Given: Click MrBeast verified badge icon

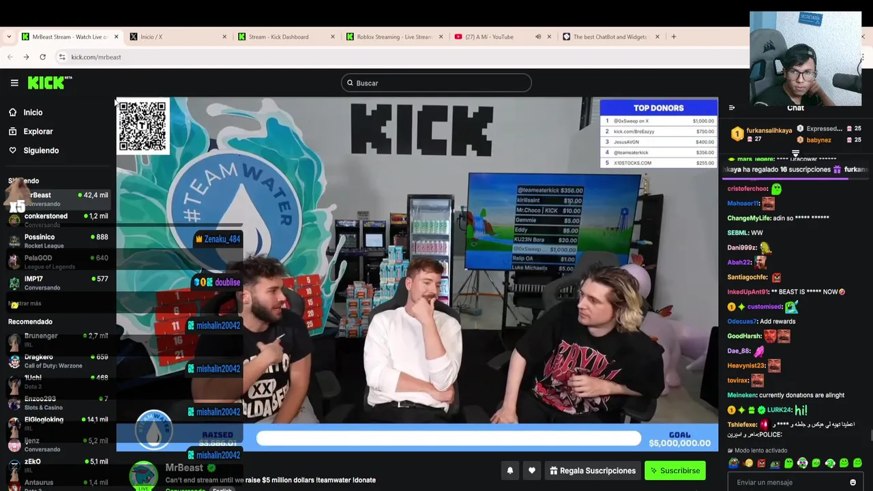Looking at the screenshot, I should tap(211, 468).
